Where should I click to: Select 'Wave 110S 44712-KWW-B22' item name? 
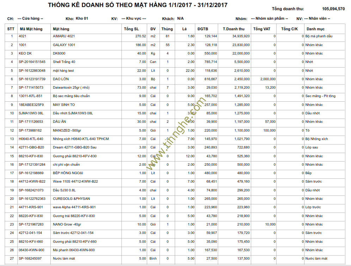(x=75, y=182)
